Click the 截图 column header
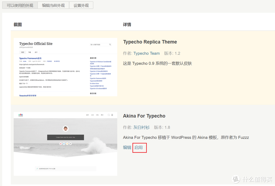The height and width of the screenshot is (186, 275). [x=18, y=24]
